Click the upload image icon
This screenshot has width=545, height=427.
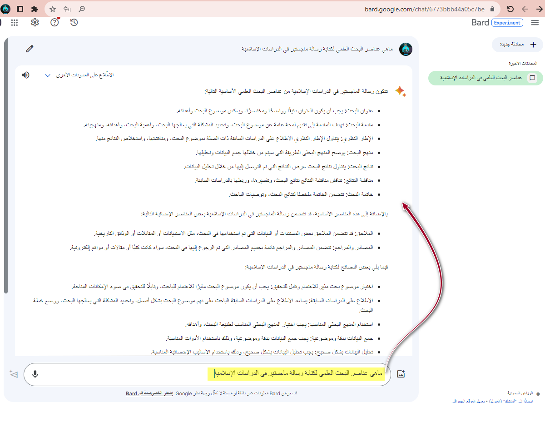401,374
